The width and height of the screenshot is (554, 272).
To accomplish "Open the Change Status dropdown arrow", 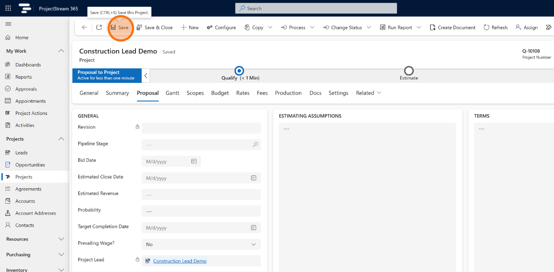I will (369, 27).
